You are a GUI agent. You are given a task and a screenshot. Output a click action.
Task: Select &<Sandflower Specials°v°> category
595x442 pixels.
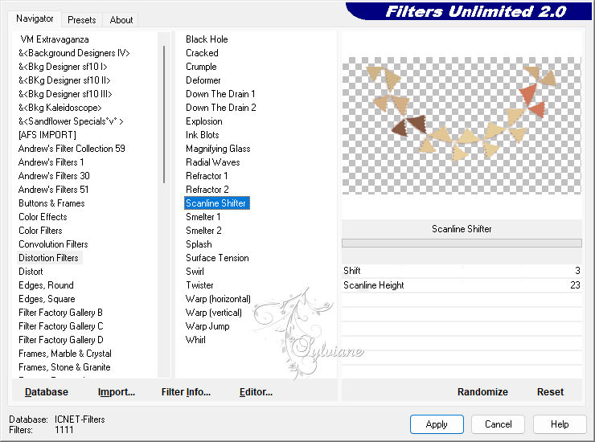click(x=71, y=121)
